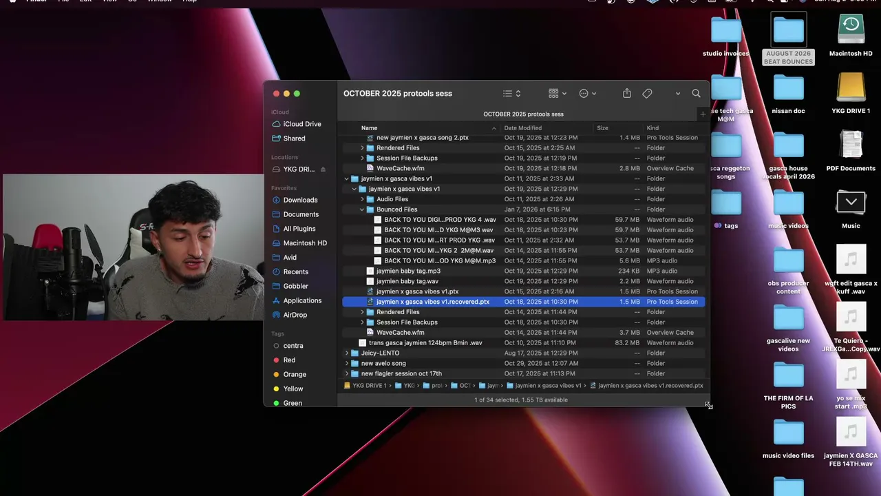Collapse the outer jaymien x gasca vibes v1 folder
This screenshot has width=881, height=496.
[347, 179]
